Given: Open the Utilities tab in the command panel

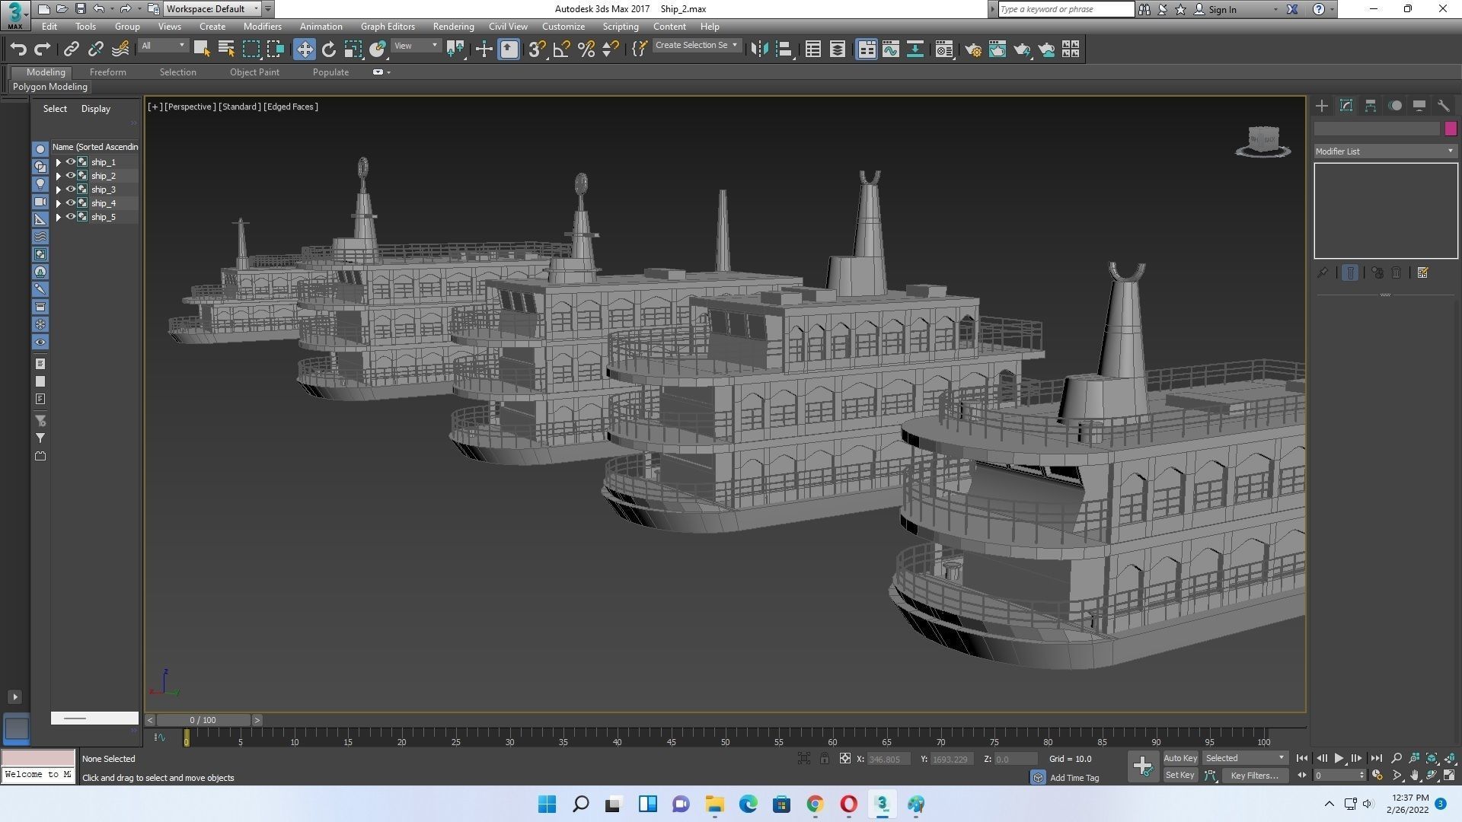Looking at the screenshot, I should coord(1444,106).
